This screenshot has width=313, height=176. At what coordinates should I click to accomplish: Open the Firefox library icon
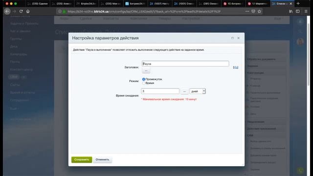tap(291, 11)
